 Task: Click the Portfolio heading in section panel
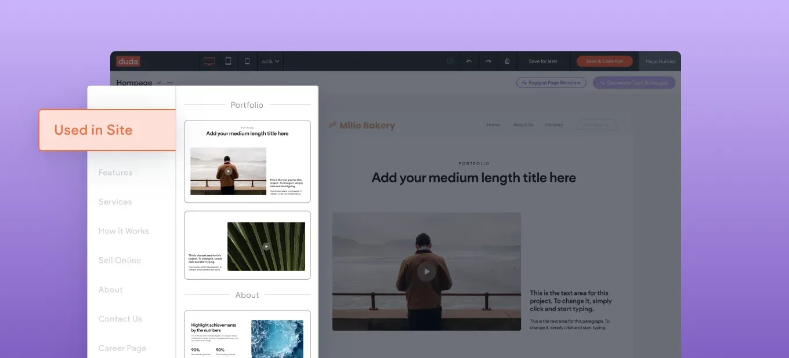247,105
